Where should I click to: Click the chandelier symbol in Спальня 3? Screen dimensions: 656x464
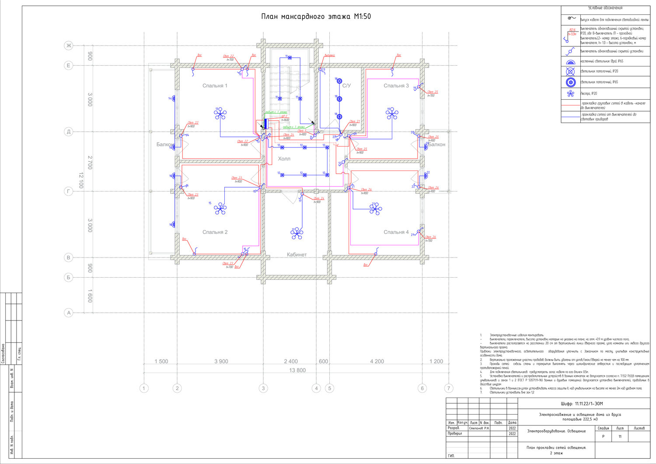point(392,114)
